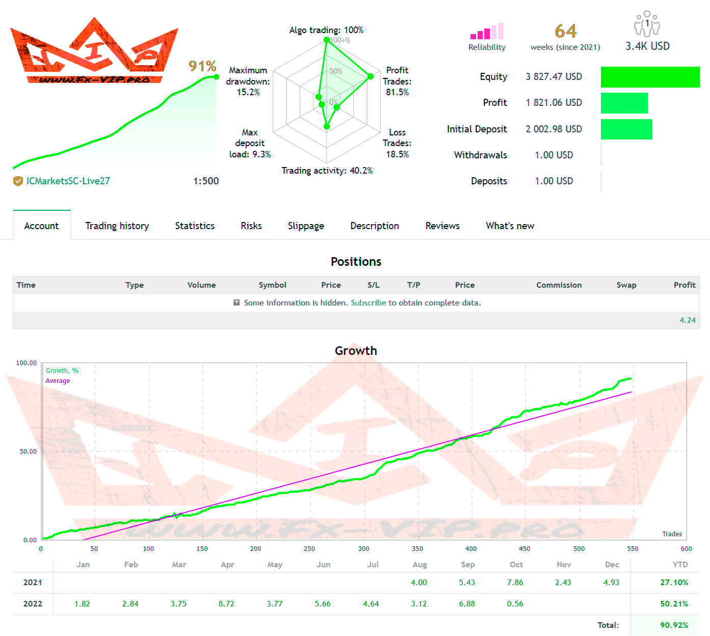Click the verified shield icon beside ICMarketsSC-Live27
The width and height of the screenshot is (710, 636).
(18, 181)
